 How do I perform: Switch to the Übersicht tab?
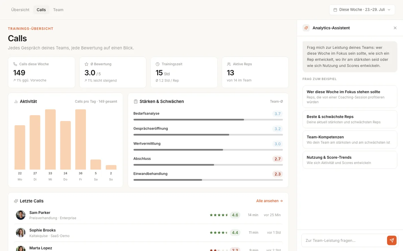20,10
